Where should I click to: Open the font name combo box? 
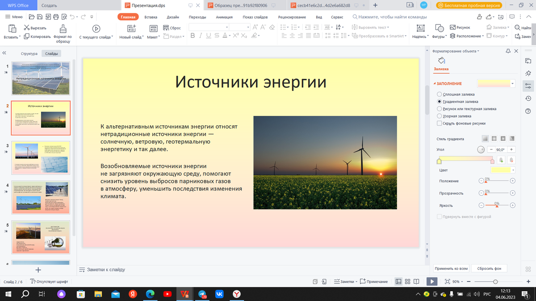[209, 27]
